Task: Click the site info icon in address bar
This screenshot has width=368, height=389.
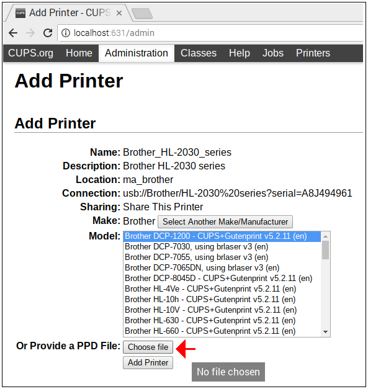Action: [66, 33]
